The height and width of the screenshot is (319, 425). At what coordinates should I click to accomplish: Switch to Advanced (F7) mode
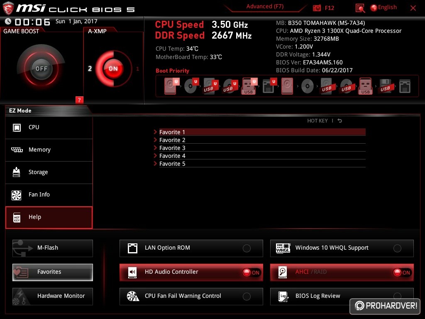[265, 7]
